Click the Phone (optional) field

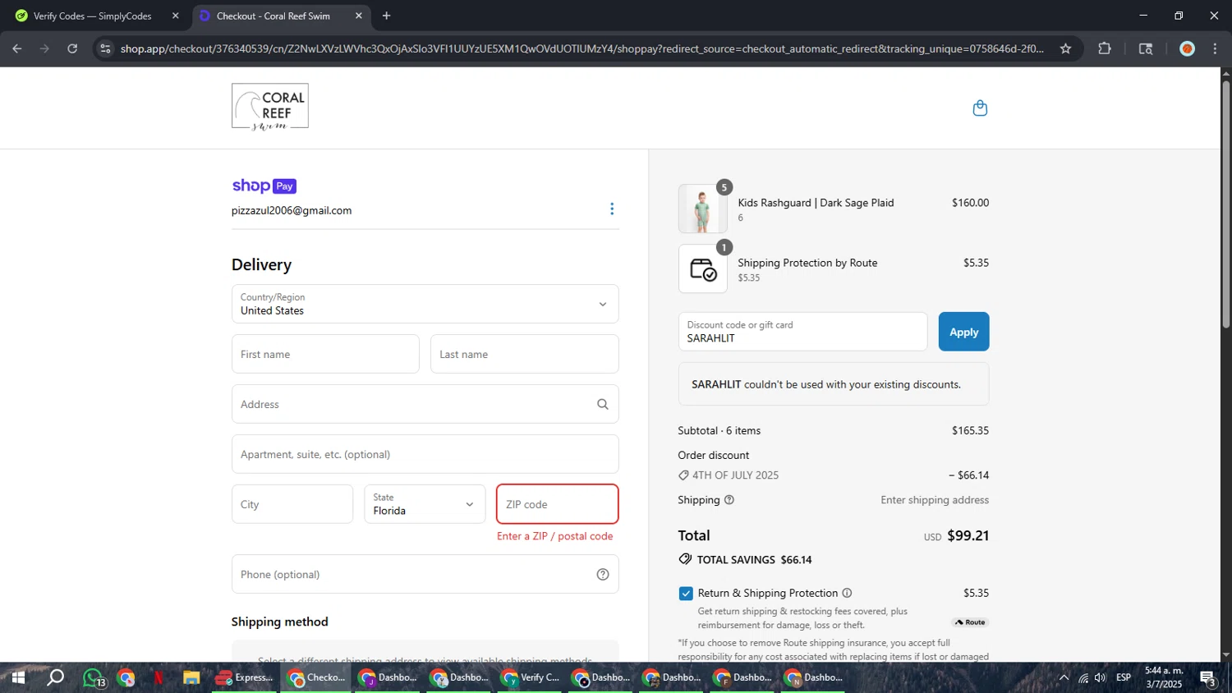[x=425, y=574]
